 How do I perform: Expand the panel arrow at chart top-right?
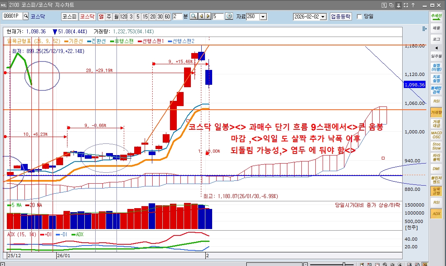tap(424, 29)
